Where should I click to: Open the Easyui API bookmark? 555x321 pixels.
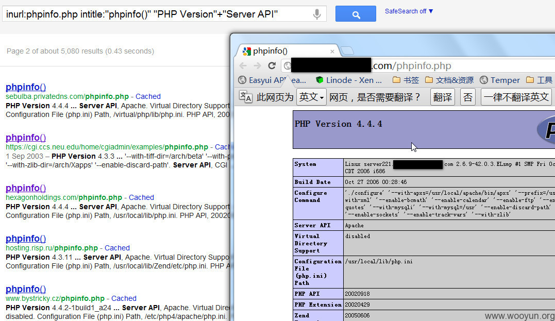272,80
